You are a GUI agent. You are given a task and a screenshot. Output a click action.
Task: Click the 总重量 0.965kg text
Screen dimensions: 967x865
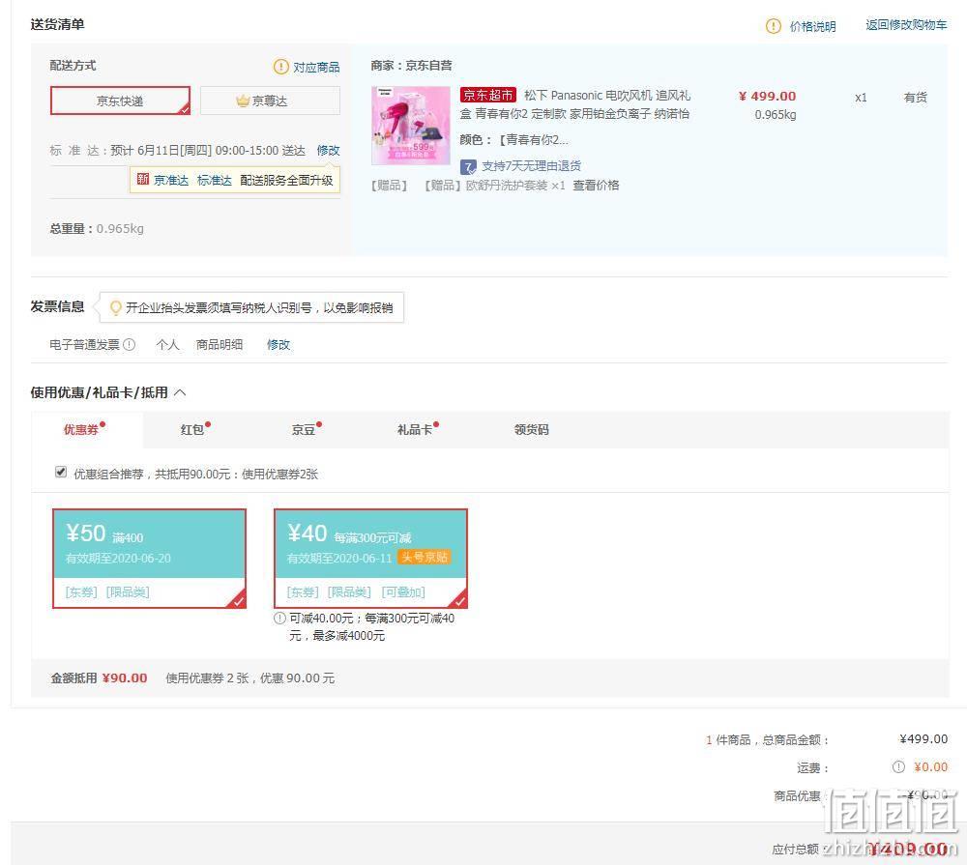(97, 229)
